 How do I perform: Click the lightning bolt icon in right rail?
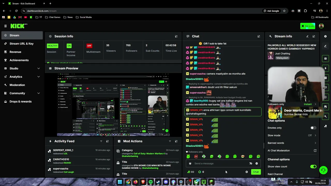(x=325, y=68)
